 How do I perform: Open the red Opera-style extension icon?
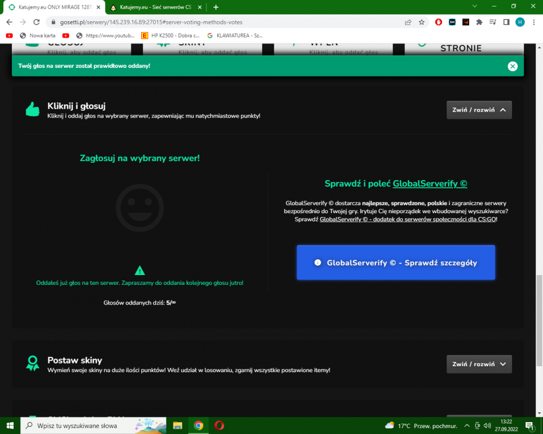(438, 22)
